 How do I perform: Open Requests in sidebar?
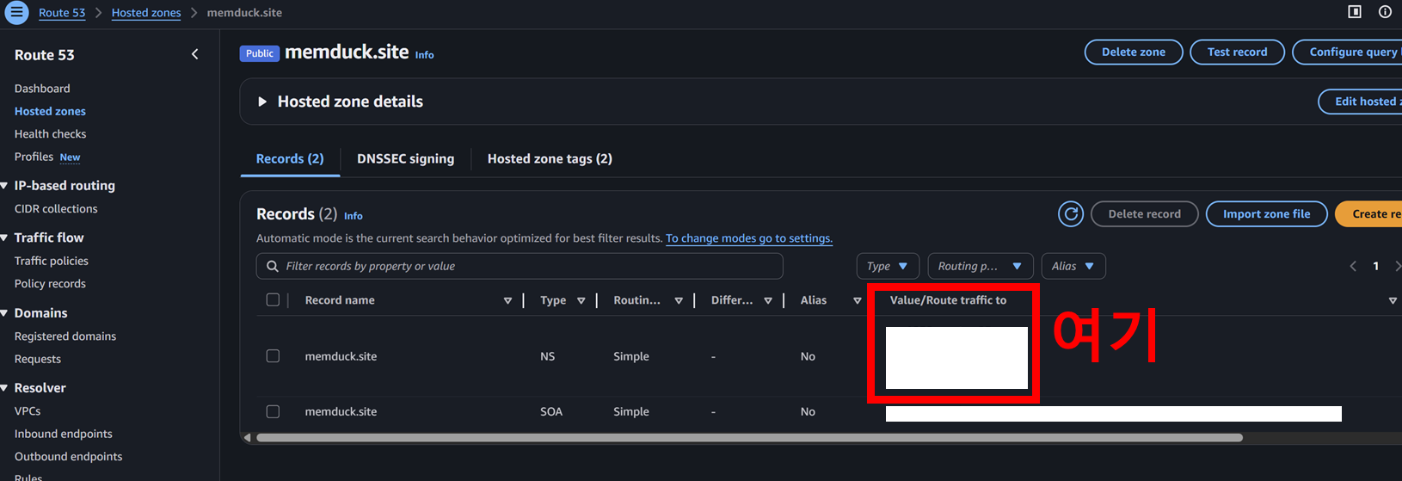(38, 359)
